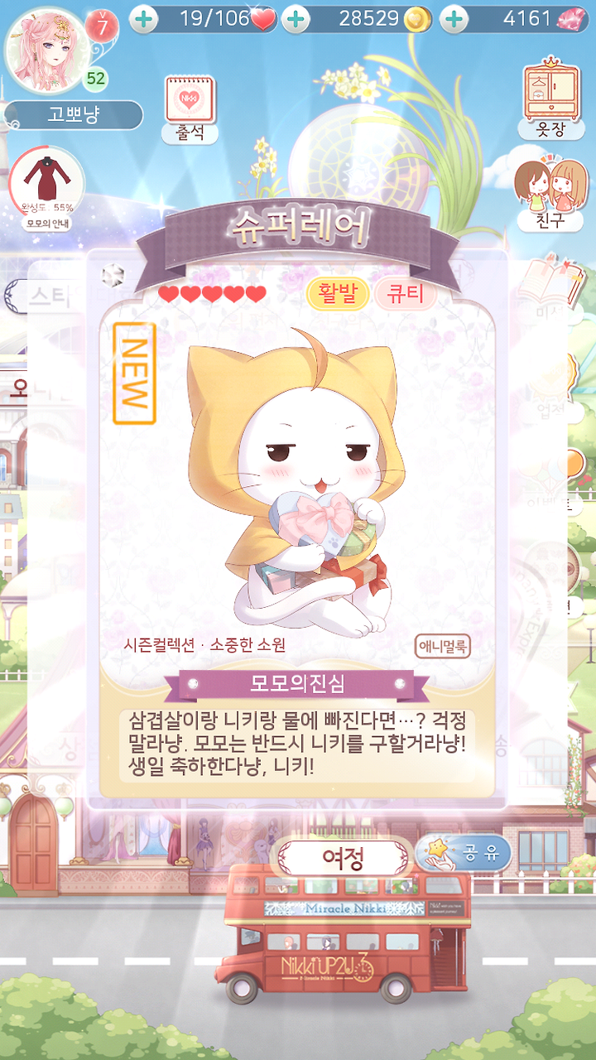Tap the player name 고뽀냥
596x1060 pixels.
[73, 115]
